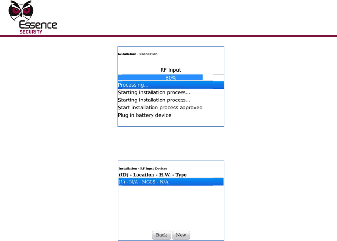The height and width of the screenshot is (241, 337).
Task: Click the 'Start installation process approved' line
Action: click(160, 108)
